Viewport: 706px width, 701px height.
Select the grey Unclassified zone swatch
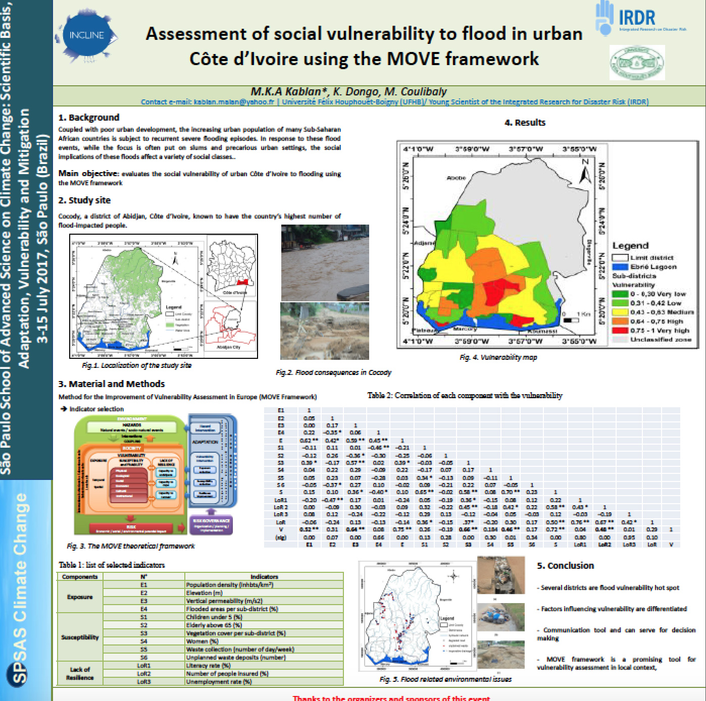coord(620,339)
